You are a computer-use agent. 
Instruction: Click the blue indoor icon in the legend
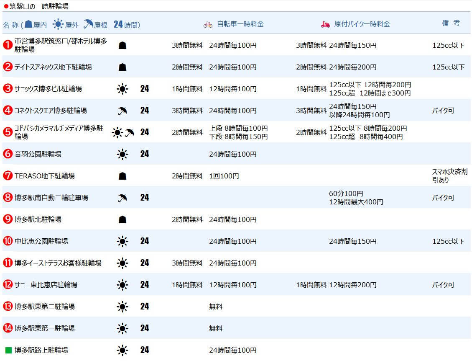click(28, 24)
